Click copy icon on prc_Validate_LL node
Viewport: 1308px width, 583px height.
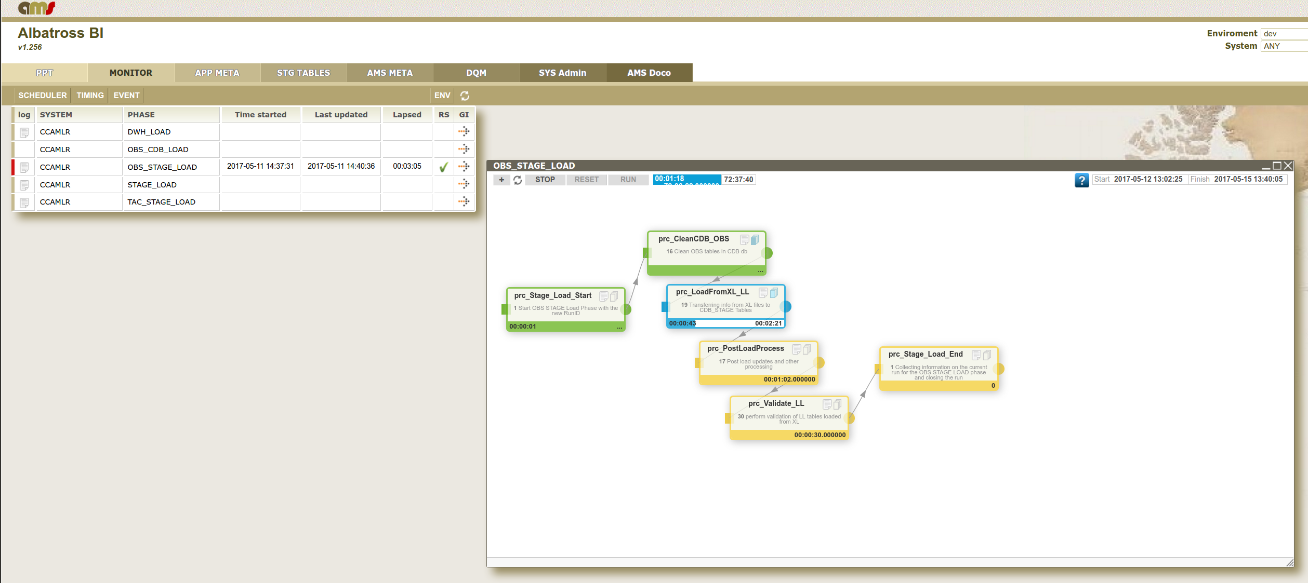click(x=837, y=404)
